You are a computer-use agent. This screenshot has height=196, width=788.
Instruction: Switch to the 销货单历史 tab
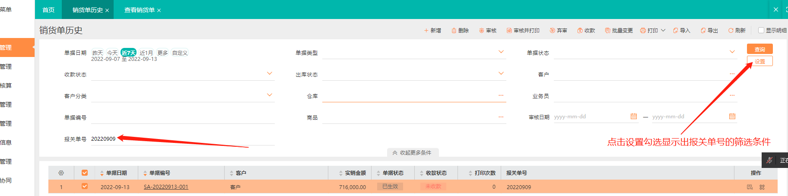tap(88, 10)
